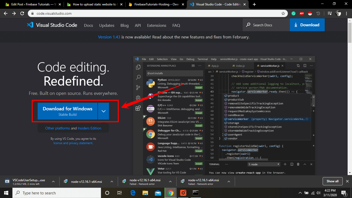Open the Version 1.43 link
Image resolution: width=352 pixels, height=198 pixels.
click(x=109, y=37)
